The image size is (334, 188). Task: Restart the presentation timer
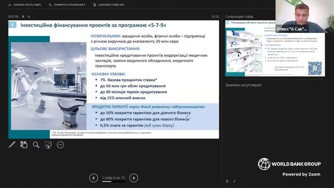29,16
